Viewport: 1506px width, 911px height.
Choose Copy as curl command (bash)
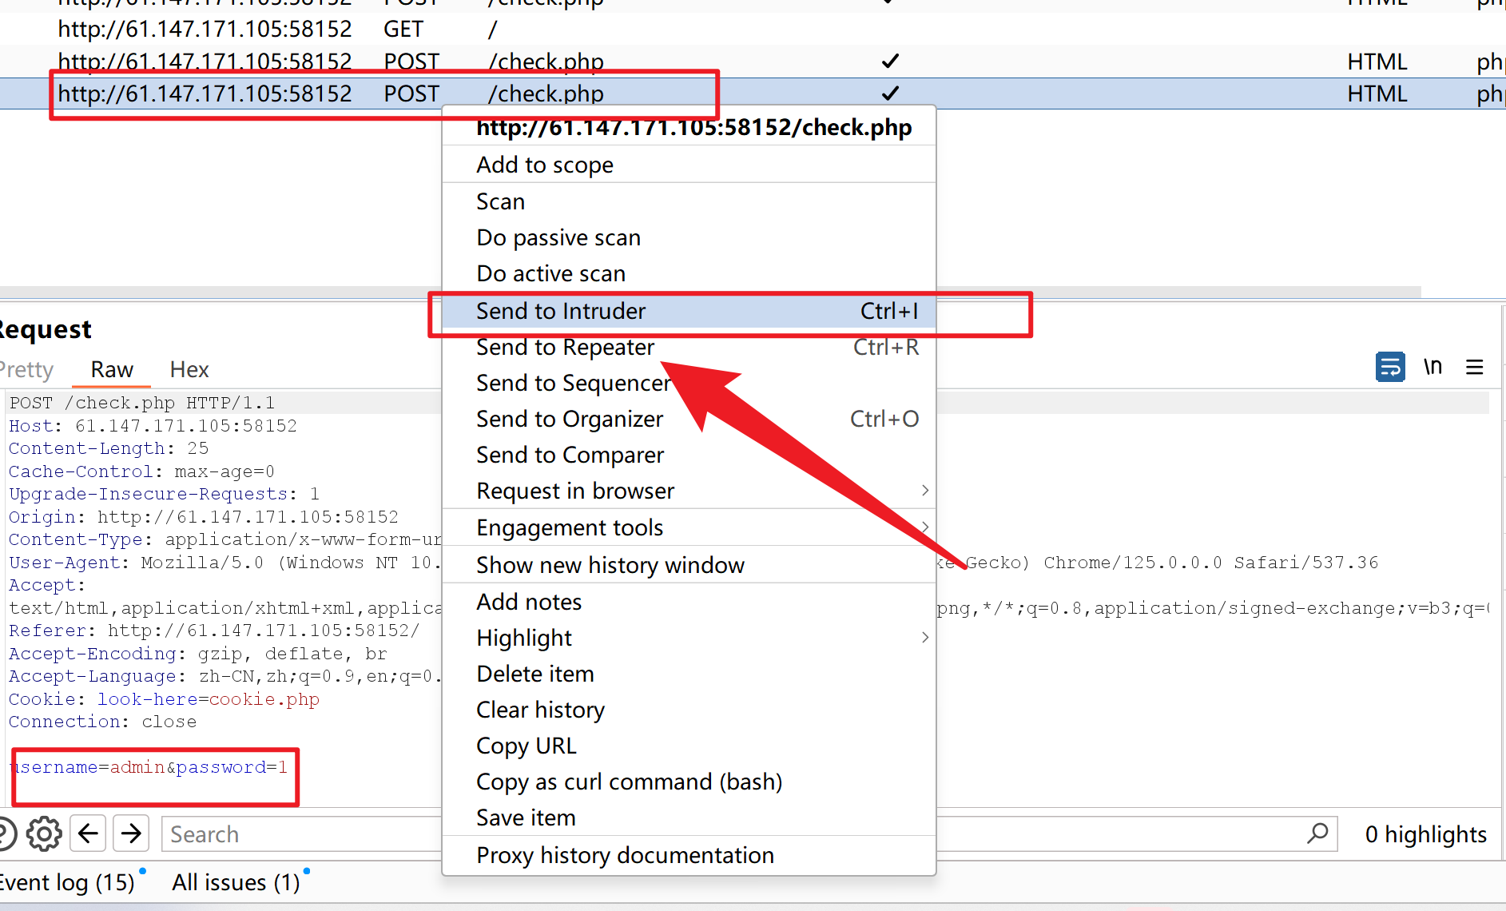click(689, 782)
